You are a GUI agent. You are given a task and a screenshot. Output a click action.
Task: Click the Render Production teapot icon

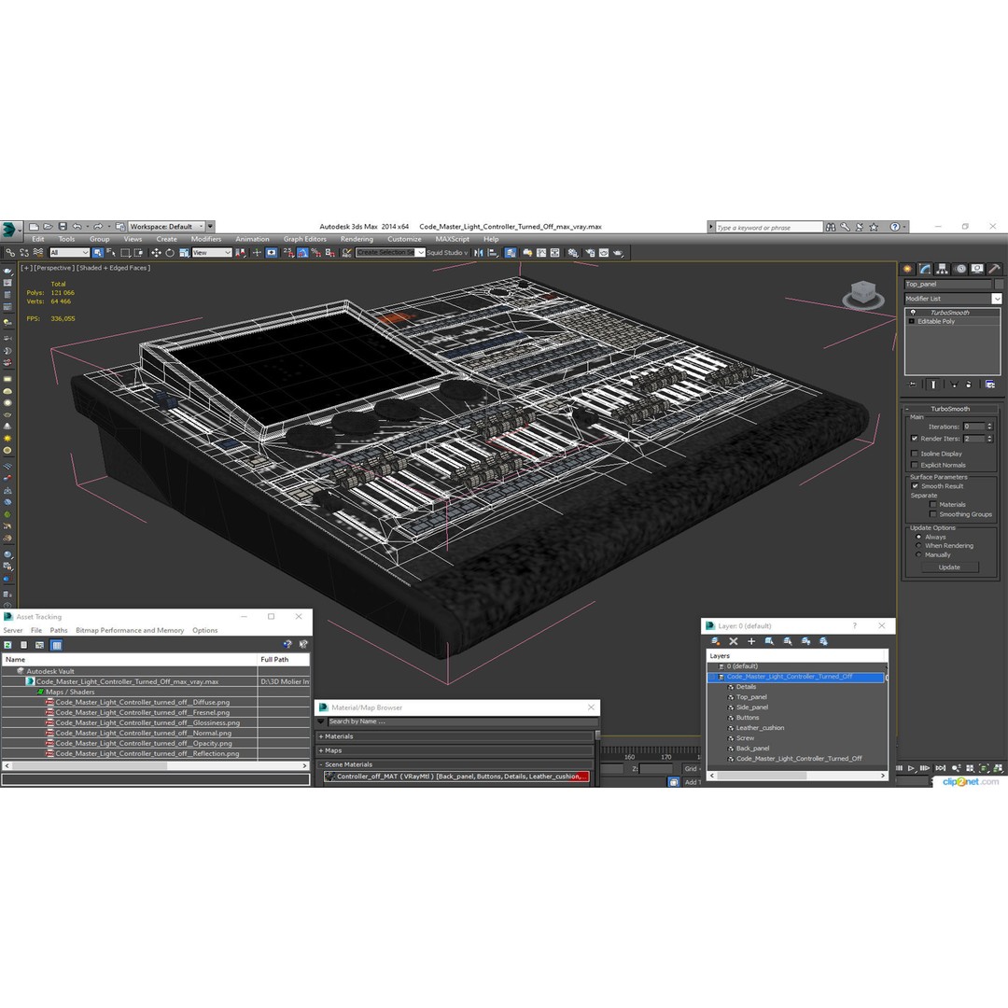(x=618, y=253)
